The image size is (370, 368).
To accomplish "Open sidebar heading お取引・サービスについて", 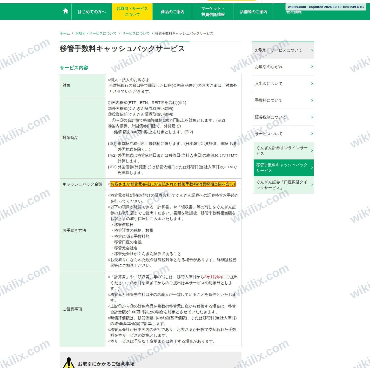I will [x=283, y=50].
